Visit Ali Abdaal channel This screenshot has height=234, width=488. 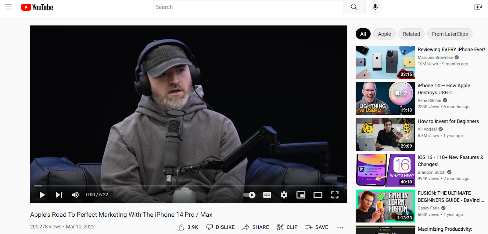[x=427, y=129]
